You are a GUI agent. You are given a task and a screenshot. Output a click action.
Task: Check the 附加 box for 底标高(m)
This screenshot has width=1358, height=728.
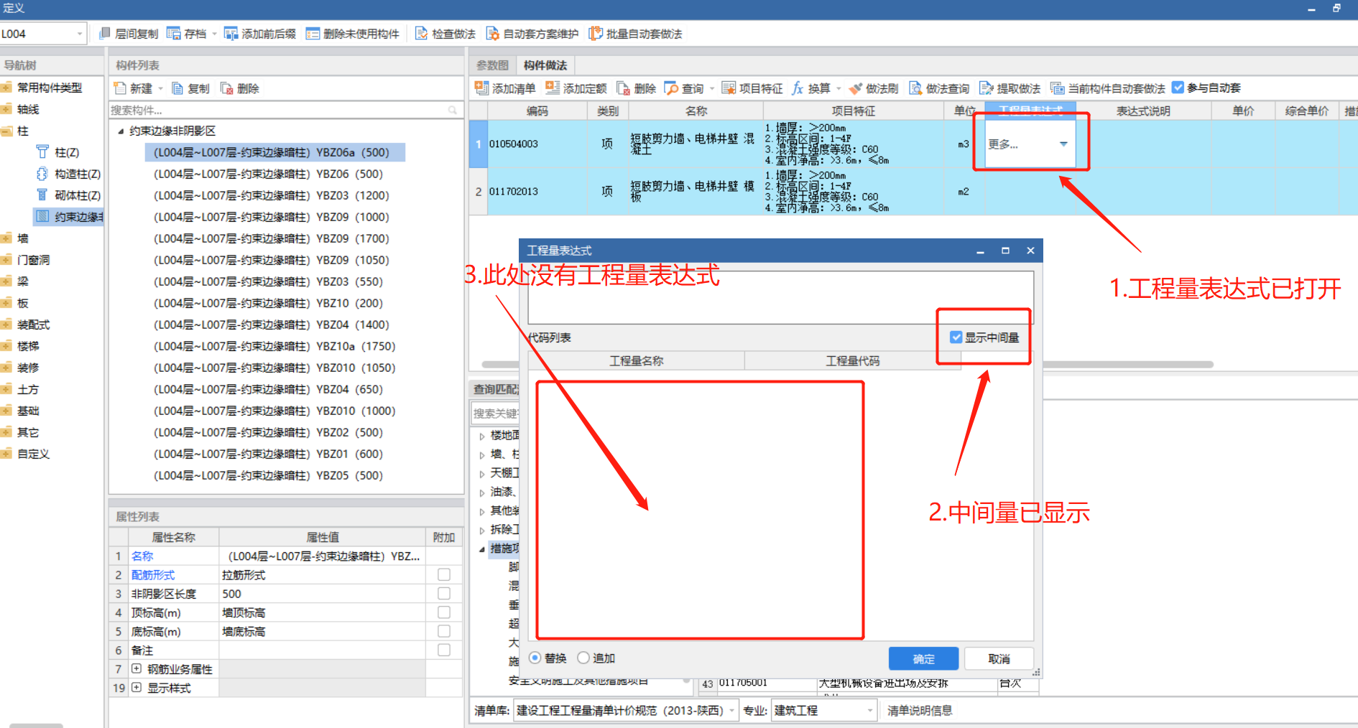tap(444, 631)
